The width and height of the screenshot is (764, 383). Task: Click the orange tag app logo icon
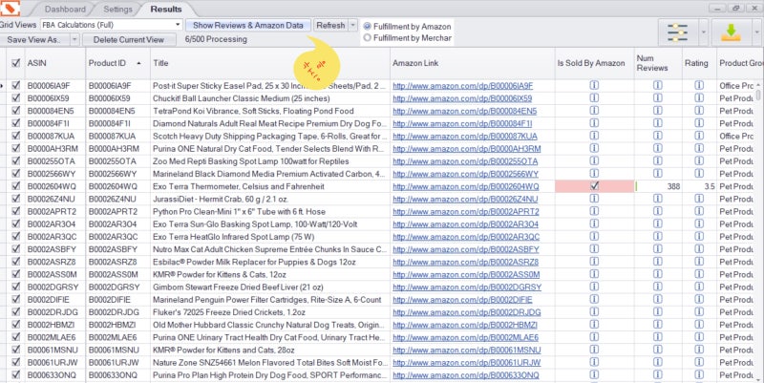[x=10, y=8]
